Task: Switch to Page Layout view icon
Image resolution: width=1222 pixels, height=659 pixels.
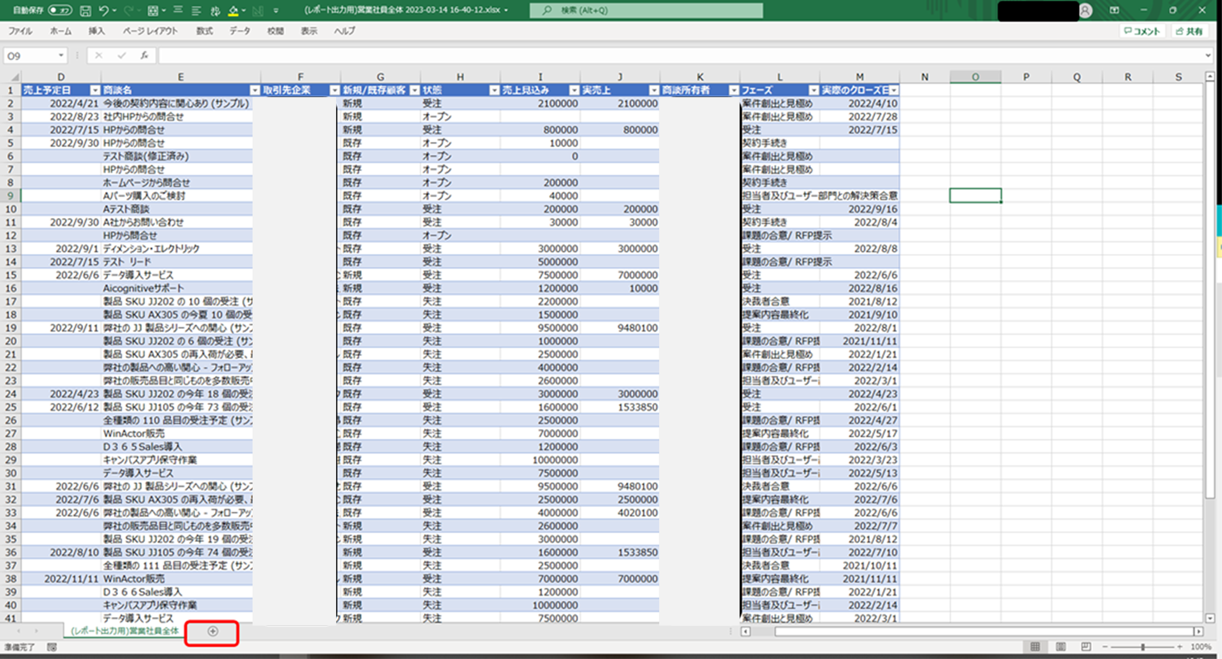Action: (1061, 647)
